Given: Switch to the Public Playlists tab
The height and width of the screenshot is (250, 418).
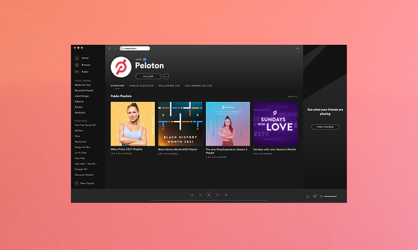Looking at the screenshot, I should [141, 86].
